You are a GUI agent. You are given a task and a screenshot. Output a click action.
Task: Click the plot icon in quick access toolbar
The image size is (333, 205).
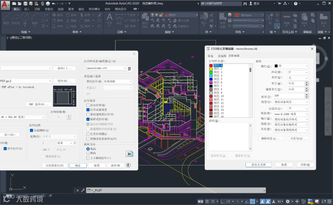click(x=48, y=4)
